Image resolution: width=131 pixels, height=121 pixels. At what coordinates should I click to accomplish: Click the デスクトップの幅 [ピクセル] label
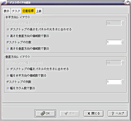click(x=24, y=63)
